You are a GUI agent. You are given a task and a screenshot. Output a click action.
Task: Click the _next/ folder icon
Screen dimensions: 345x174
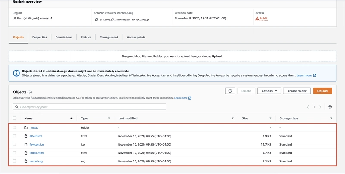point(26,127)
